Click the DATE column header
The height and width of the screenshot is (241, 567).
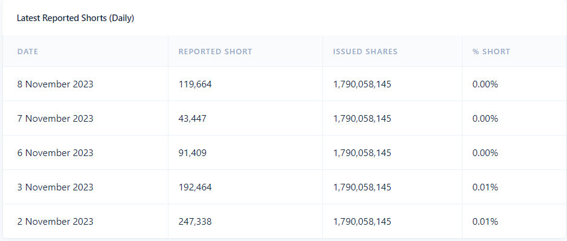28,52
